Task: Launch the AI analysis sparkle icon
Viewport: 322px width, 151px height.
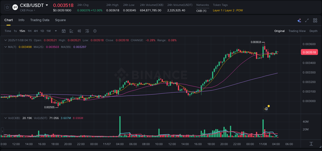Action: 299,20
